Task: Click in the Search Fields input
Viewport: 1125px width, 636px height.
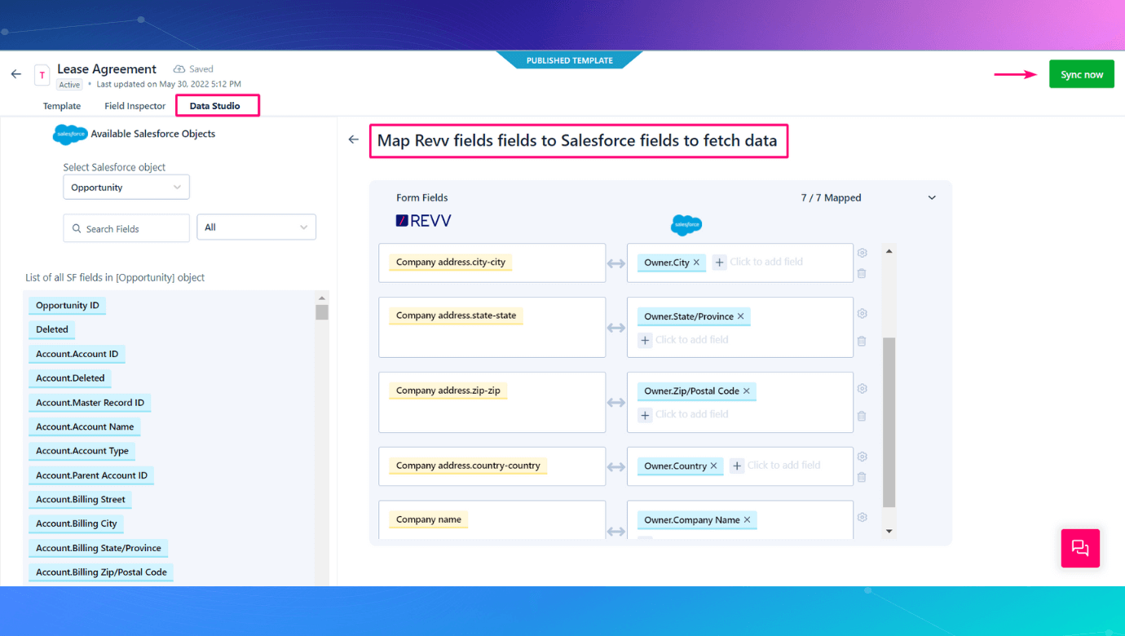Action: coord(126,228)
